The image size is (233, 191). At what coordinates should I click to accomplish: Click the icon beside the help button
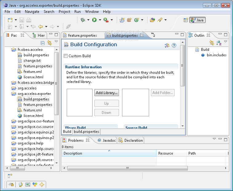tap(167, 45)
